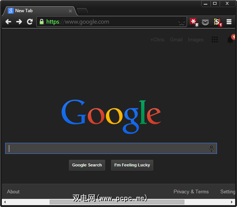Close the New Tab tab
The image size is (237, 207).
pyautogui.click(x=70, y=11)
